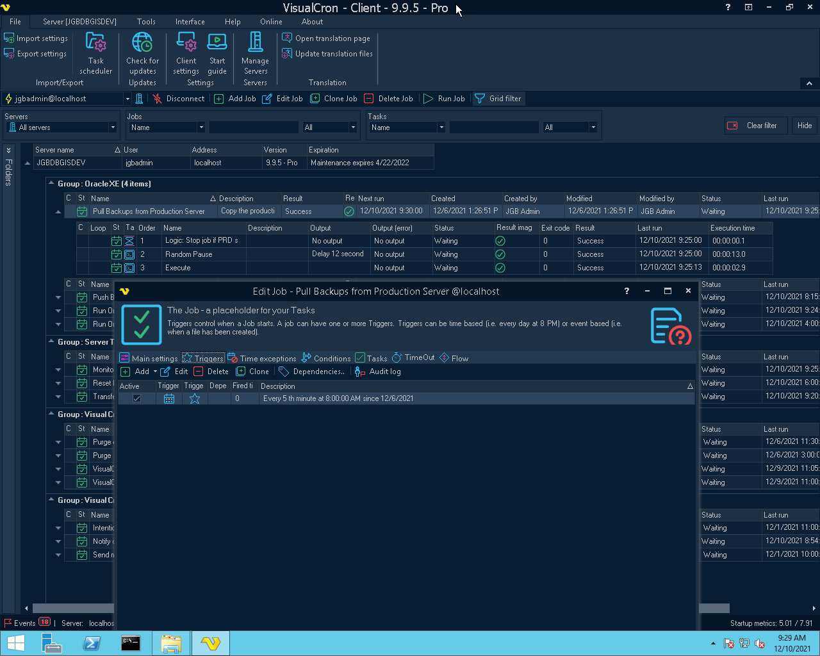
Task: Click Disconnect in the toolbar
Action: click(179, 99)
